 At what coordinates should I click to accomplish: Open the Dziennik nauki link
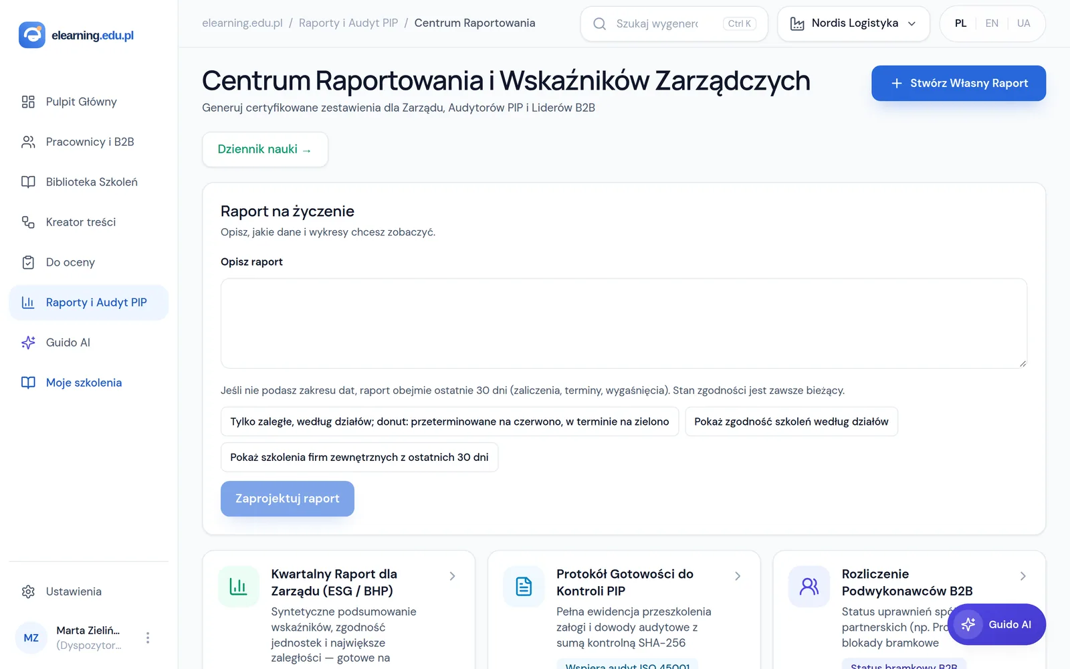pyautogui.click(x=265, y=149)
